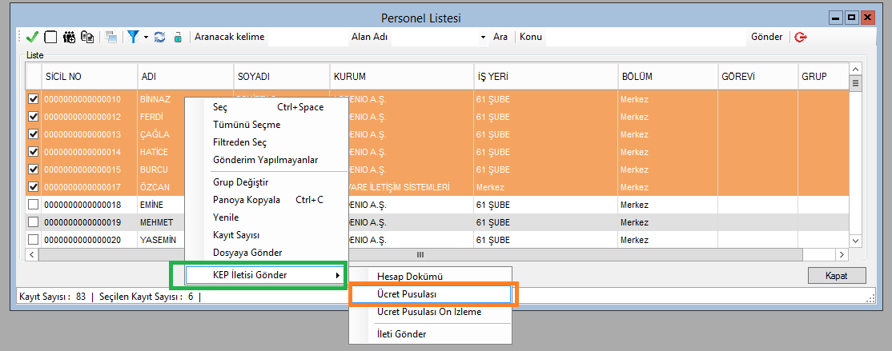Choose Grup Değiştir in context menu
The image size is (892, 351).
[x=240, y=182]
